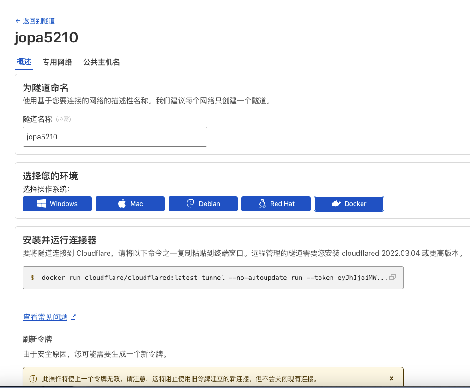Copy the docker run command
This screenshot has width=470, height=388.
coord(392,277)
